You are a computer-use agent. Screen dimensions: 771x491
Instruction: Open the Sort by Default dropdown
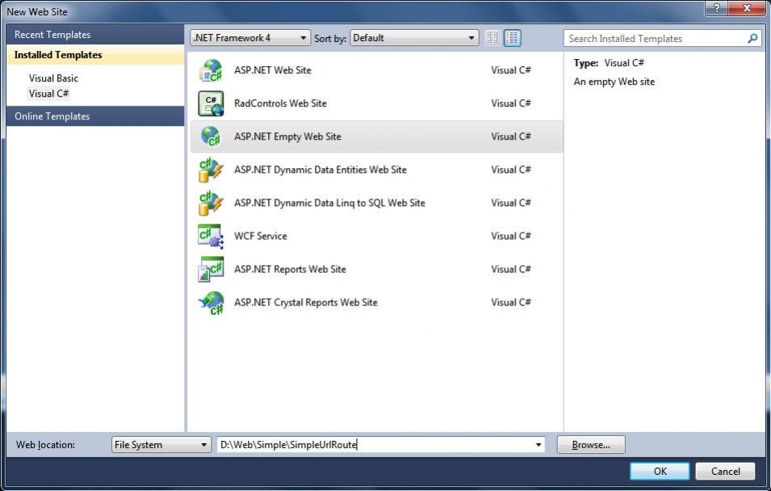tap(414, 38)
